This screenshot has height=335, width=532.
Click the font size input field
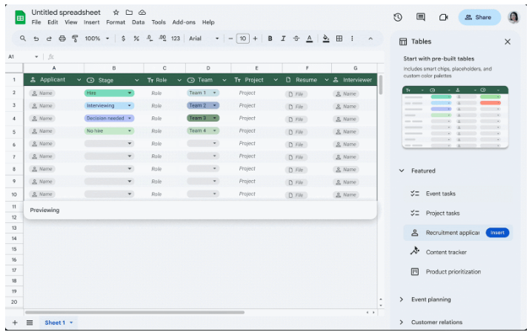click(243, 39)
